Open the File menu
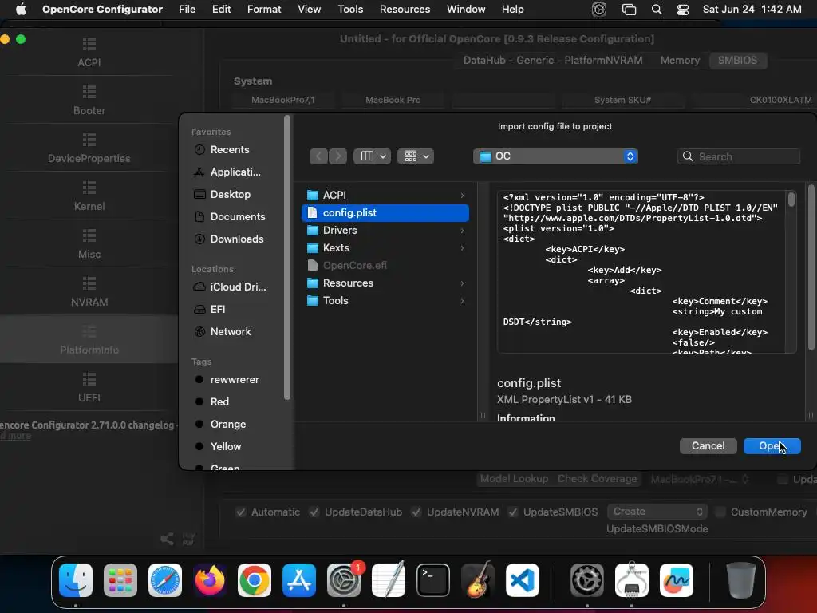This screenshot has width=817, height=613. coord(187,10)
